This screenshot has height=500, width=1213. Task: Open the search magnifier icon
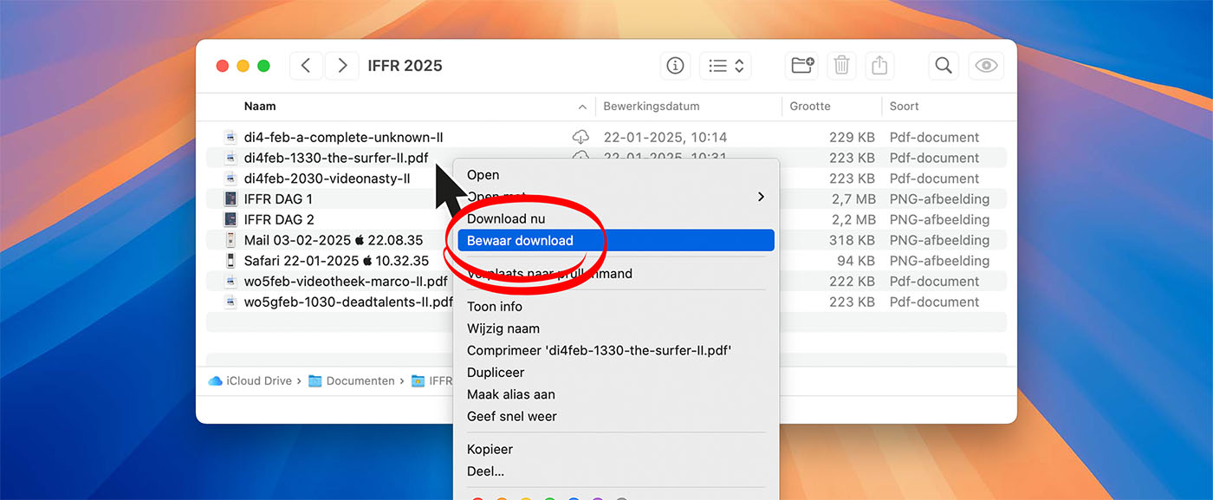(x=944, y=66)
